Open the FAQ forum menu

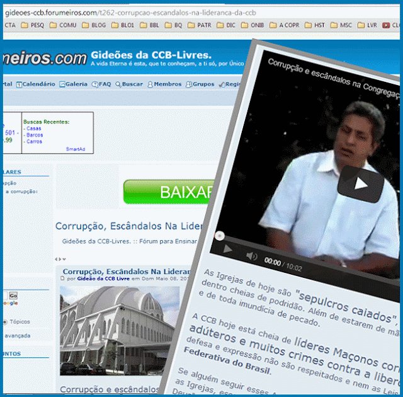click(101, 84)
